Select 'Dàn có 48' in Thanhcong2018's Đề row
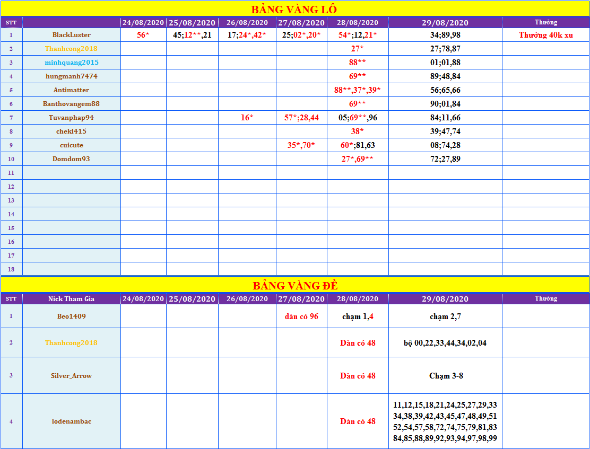 coord(358,342)
